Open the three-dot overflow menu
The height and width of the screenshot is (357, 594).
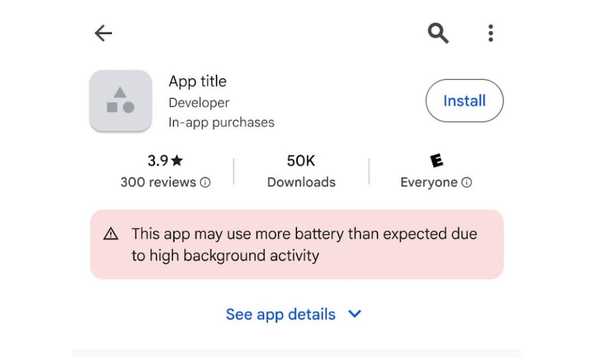point(490,33)
